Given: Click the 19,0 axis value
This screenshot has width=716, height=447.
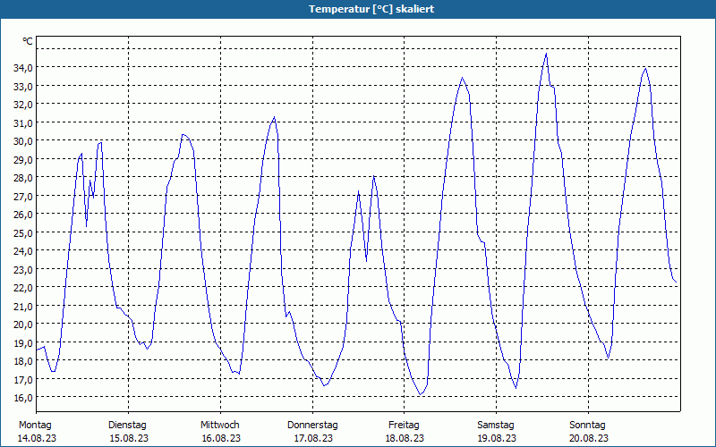Looking at the screenshot, I should pos(23,342).
